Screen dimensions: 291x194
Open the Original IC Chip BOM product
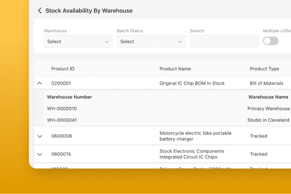(x=192, y=83)
